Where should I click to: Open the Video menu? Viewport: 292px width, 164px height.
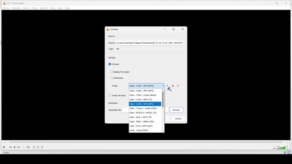34,8
